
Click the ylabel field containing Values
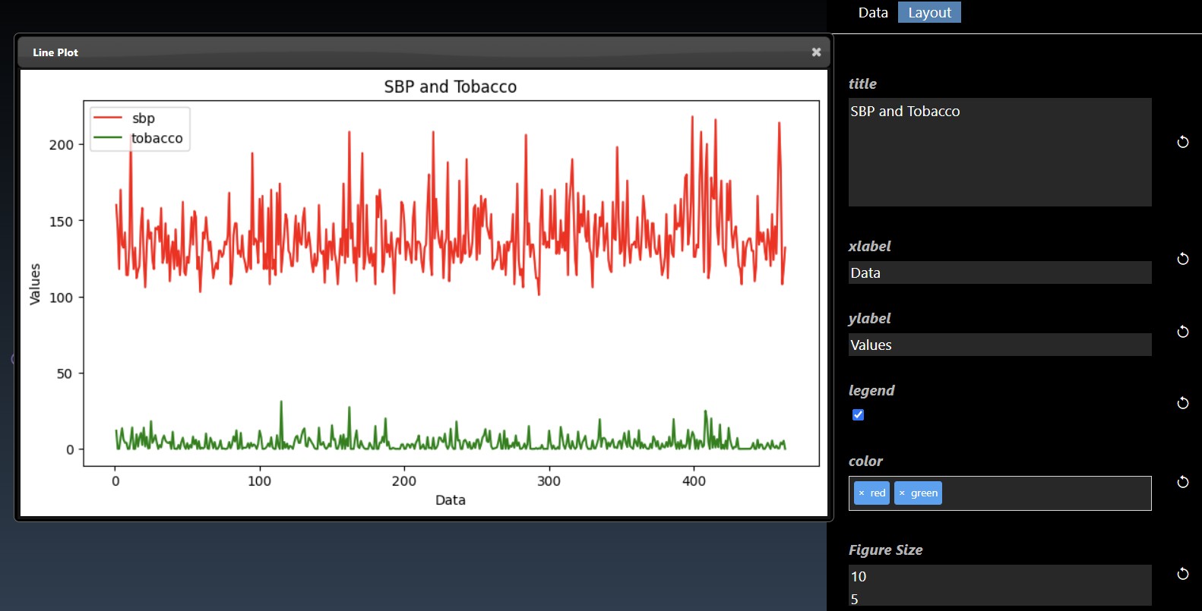coord(999,345)
